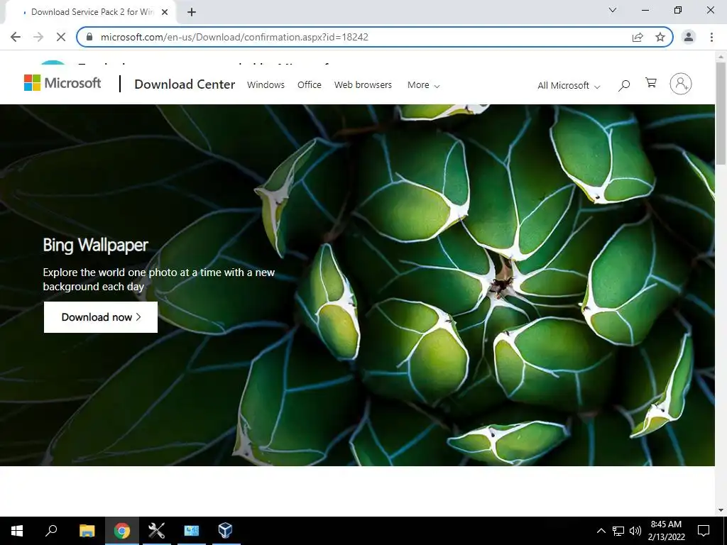
Task: Click the Bing Wallpaper heading
Action: 96,245
